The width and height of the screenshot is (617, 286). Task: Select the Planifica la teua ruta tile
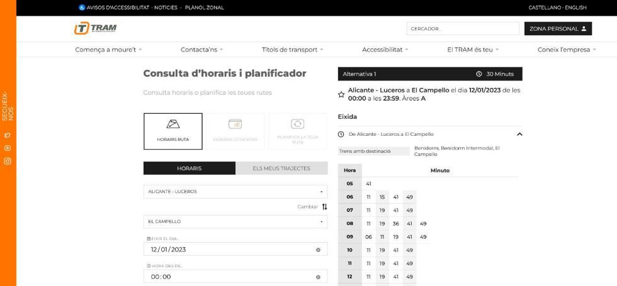coord(297,131)
